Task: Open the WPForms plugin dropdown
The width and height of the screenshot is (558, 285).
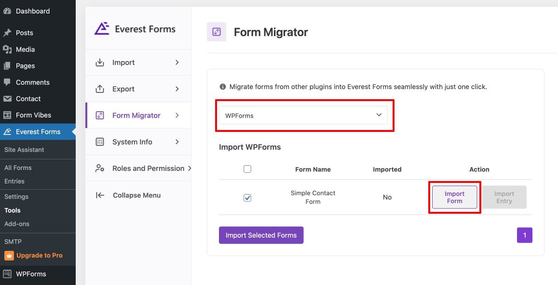Action: coord(303,116)
